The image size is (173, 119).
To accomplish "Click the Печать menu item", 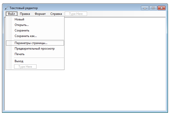I will (x=35, y=54).
